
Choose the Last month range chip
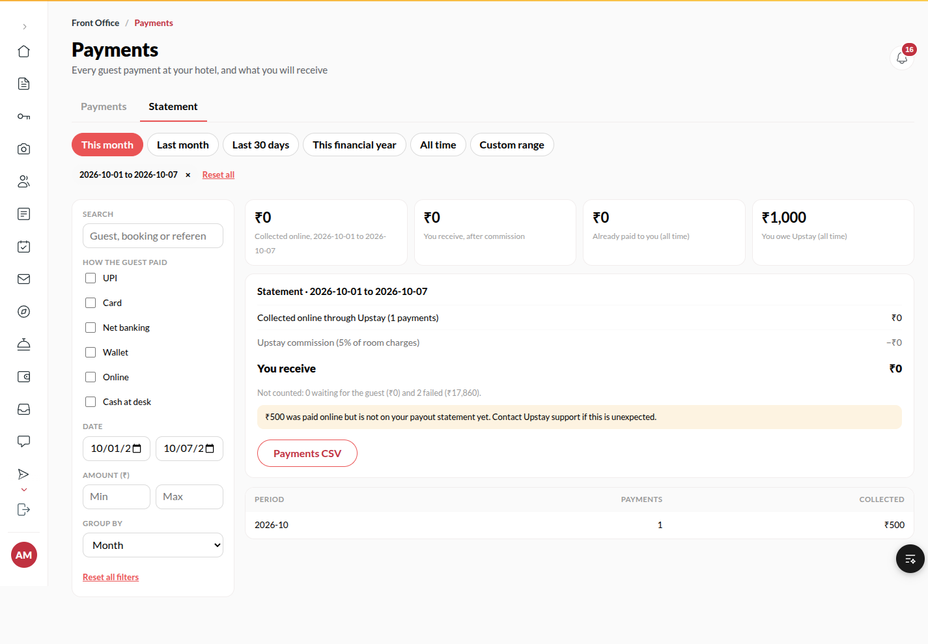183,145
